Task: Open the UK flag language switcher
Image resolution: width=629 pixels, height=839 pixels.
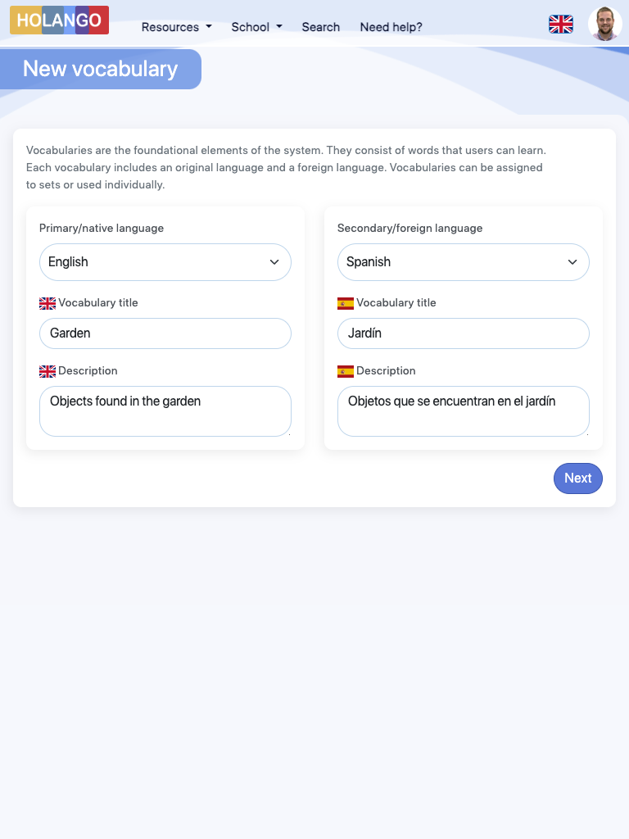Action: click(561, 25)
